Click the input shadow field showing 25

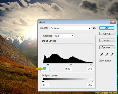(x=46, y=69)
